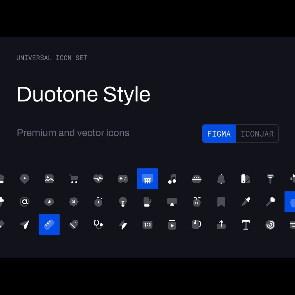Click the game controller icon
Image resolution: width=295 pixels, height=295 pixels.
[123, 179]
